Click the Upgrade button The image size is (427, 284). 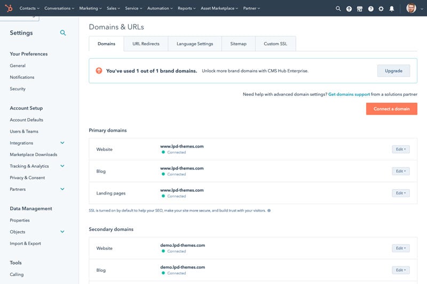click(393, 71)
